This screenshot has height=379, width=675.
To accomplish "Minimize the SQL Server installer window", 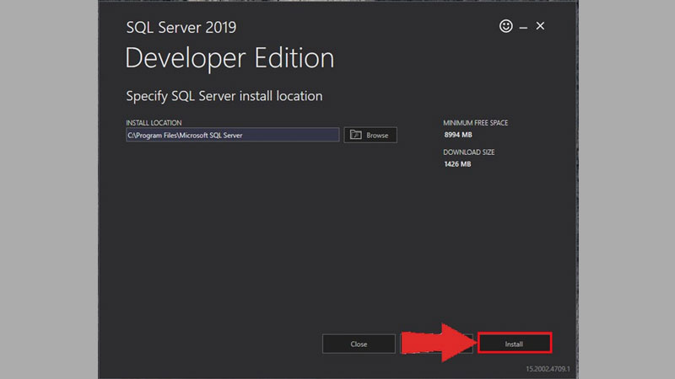I will click(524, 28).
